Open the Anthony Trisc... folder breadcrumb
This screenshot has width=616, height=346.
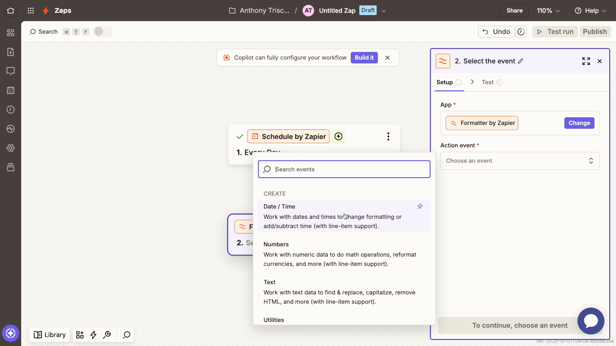coord(264,11)
